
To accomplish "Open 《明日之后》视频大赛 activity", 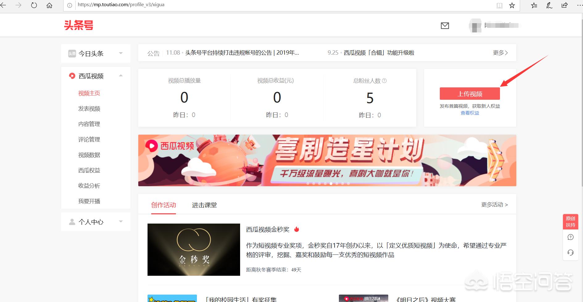I will (426, 299).
